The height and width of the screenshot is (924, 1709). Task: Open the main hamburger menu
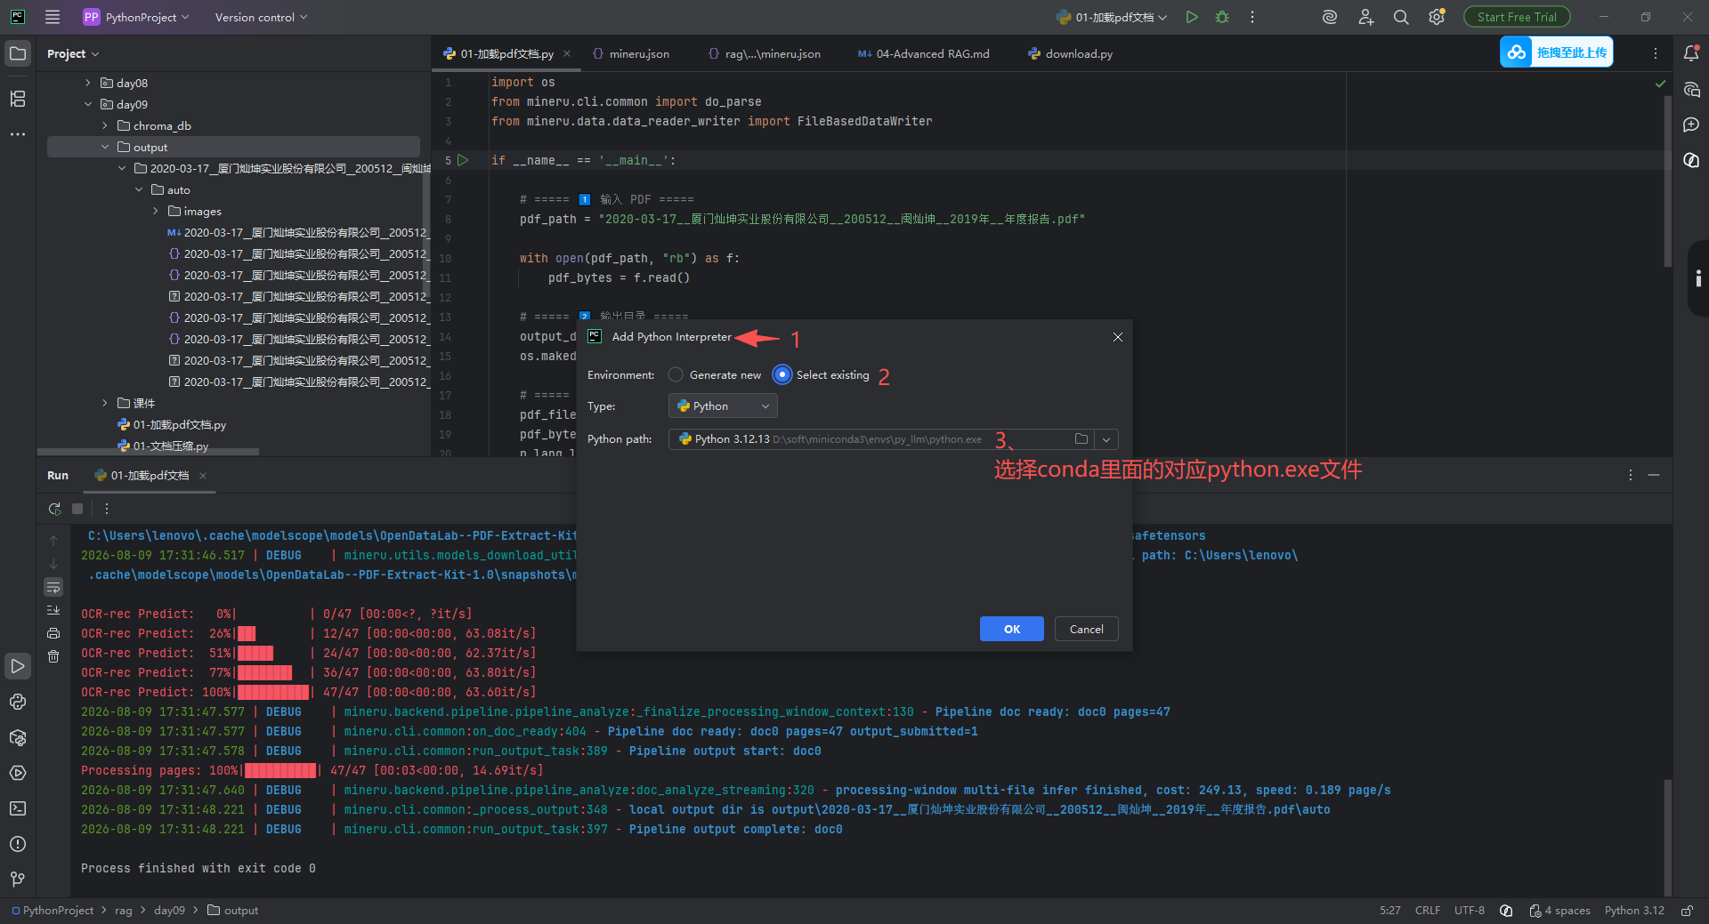click(x=53, y=17)
